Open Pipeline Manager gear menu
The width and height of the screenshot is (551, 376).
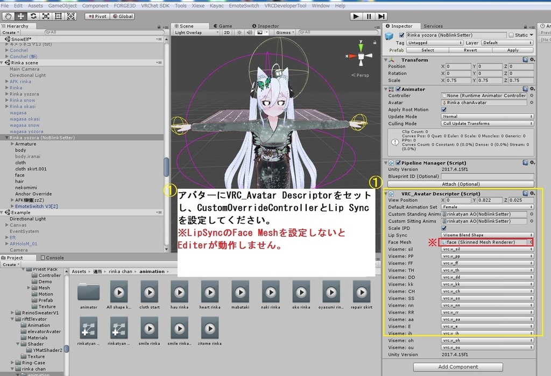pos(532,162)
